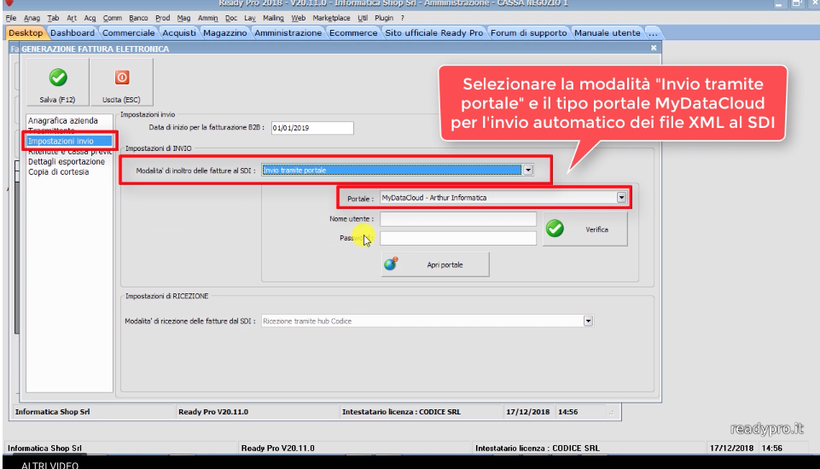Select Ritenute e cassa previdenziale list item
Screen dimensions: 820x469
70,152
